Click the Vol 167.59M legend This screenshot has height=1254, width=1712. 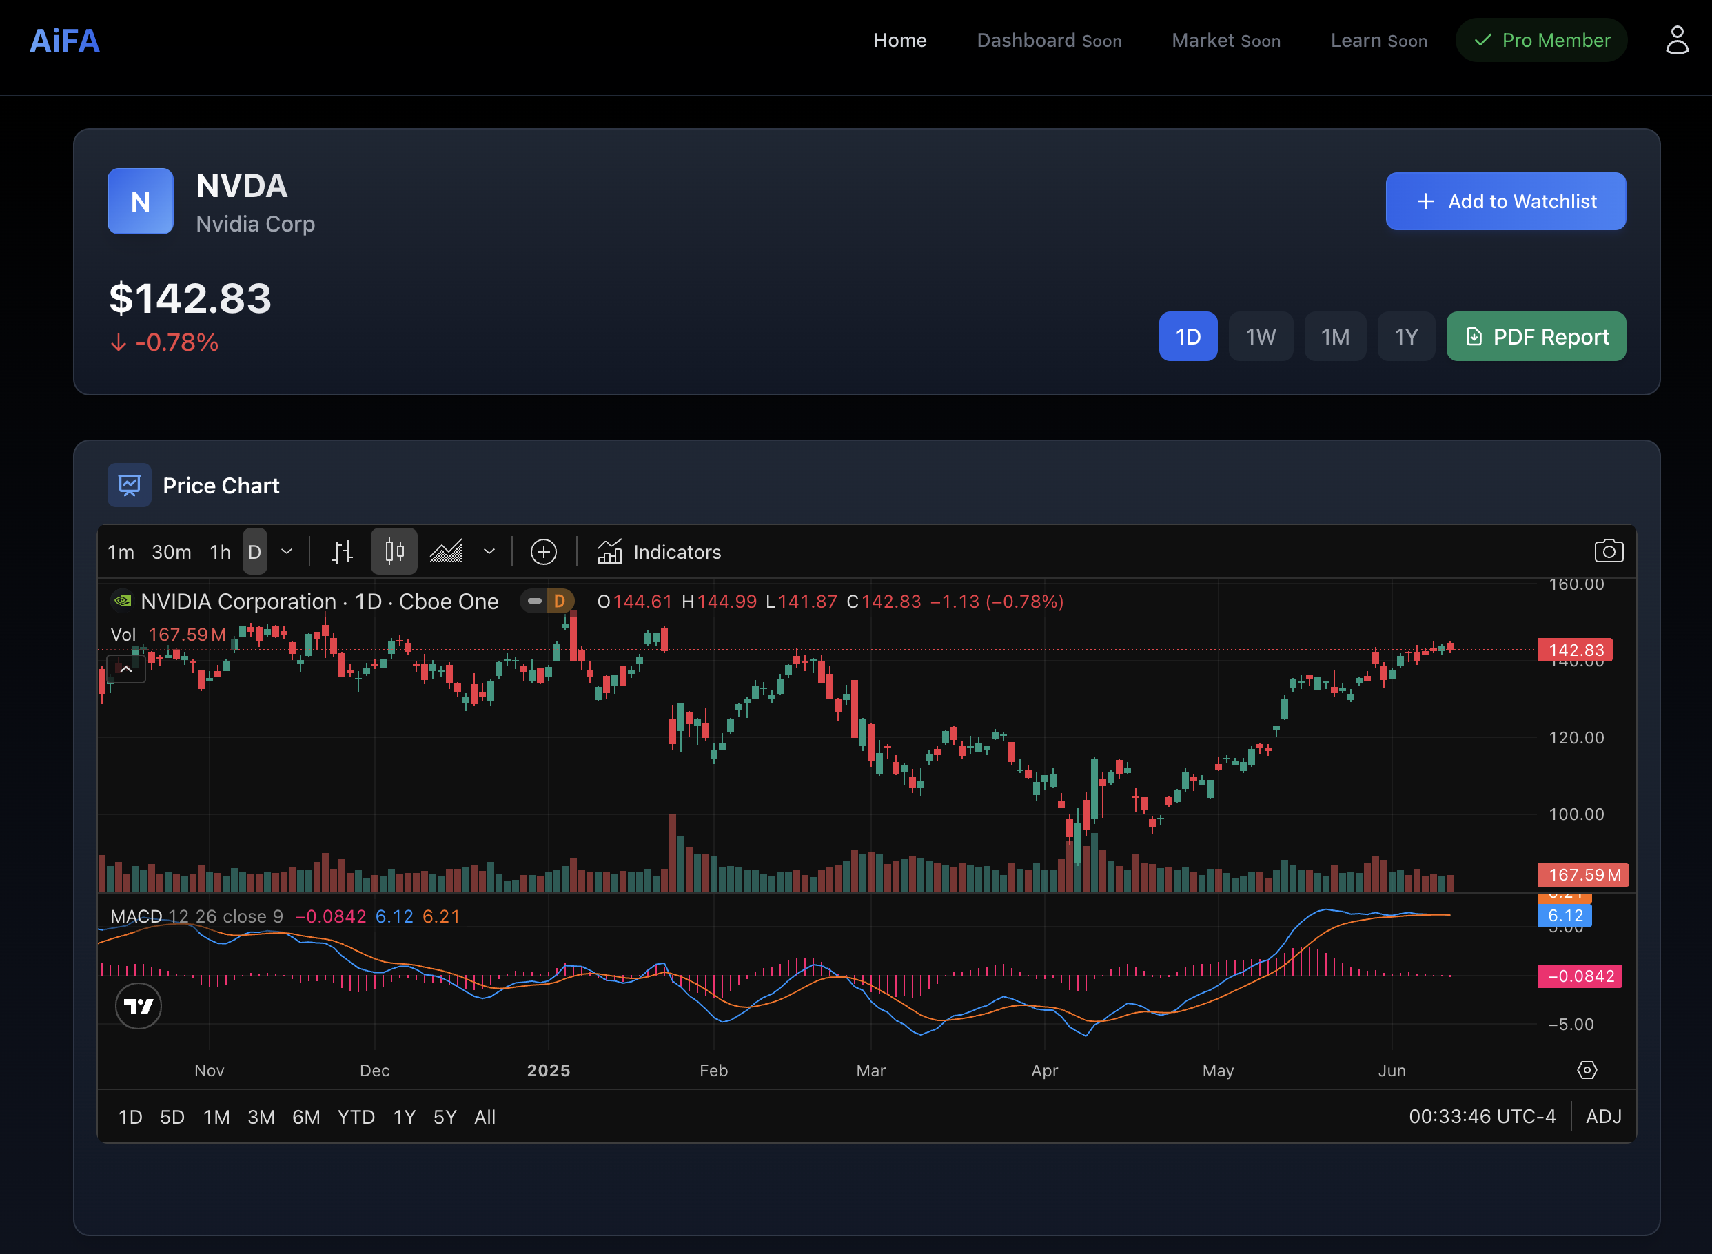tap(167, 635)
